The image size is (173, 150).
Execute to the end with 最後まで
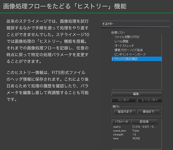(148, 112)
